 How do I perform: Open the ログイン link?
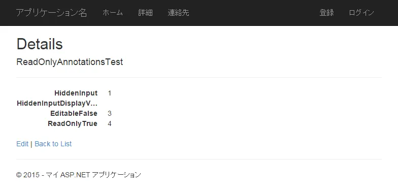pos(361,13)
